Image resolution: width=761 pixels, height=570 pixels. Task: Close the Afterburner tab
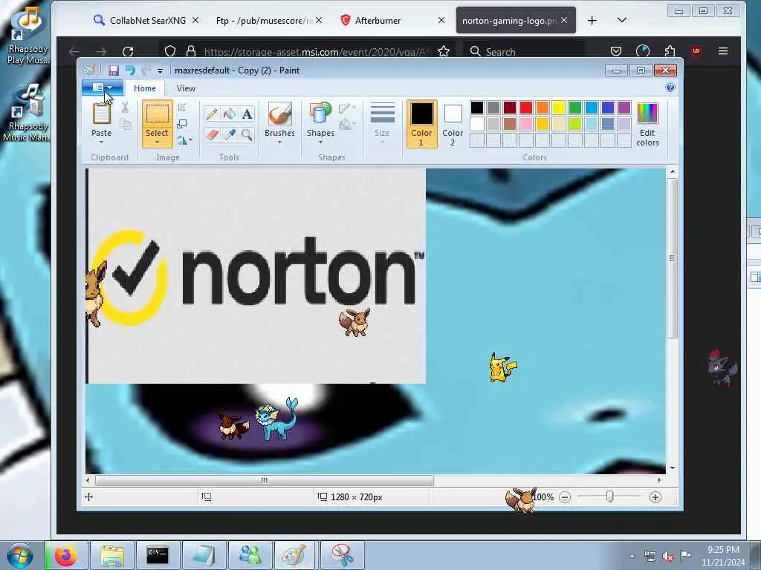point(441,20)
